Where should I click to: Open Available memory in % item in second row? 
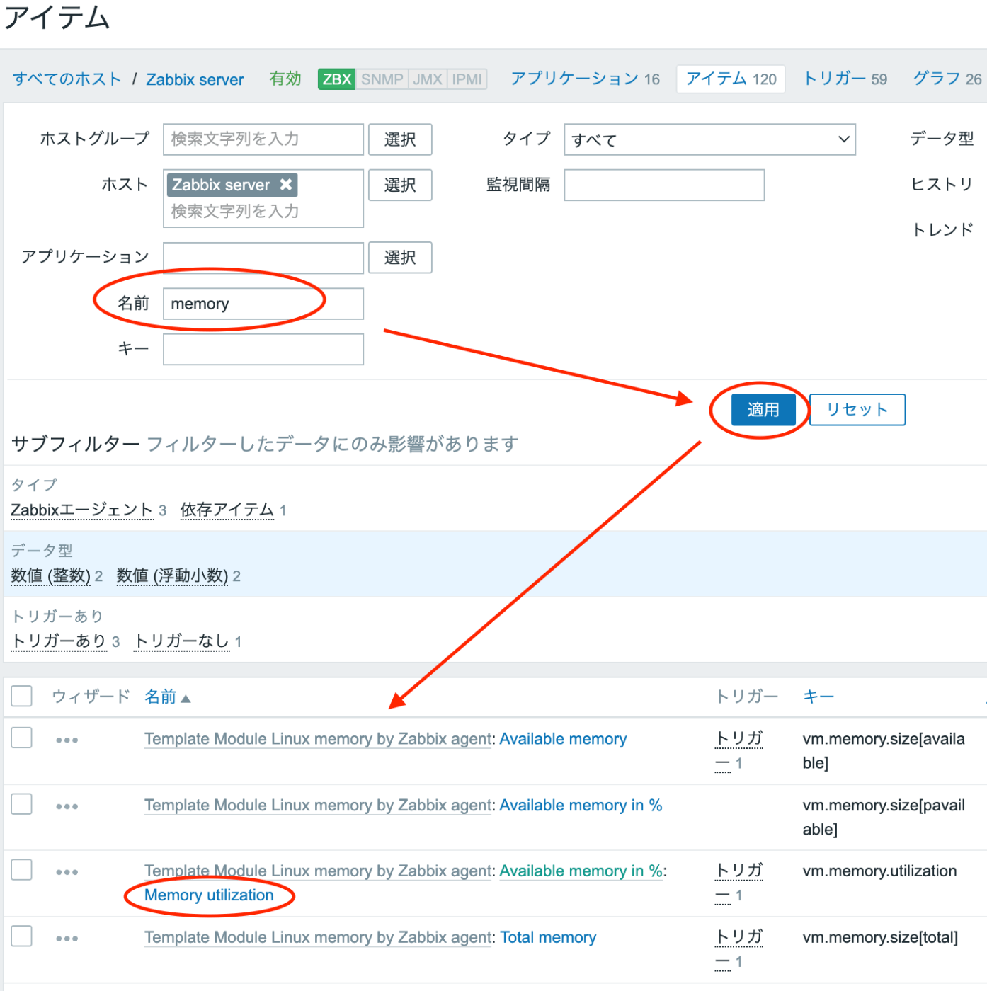581,806
